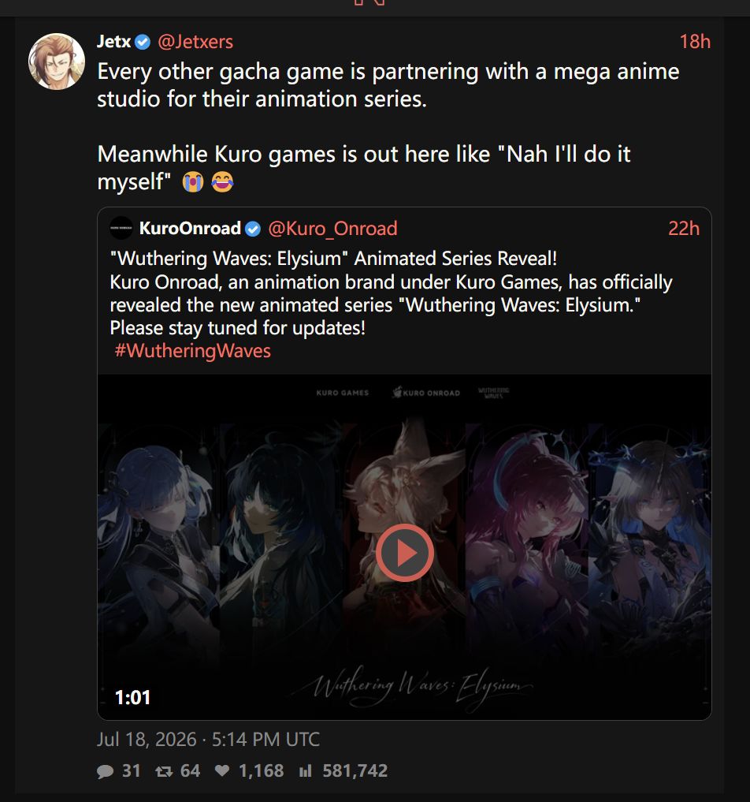The image size is (750, 802).
Task: Open the 18h tweet timestamp
Action: pos(695,42)
